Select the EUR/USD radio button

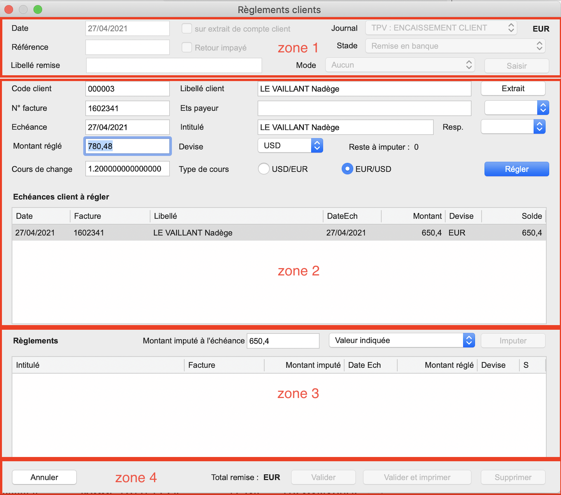pyautogui.click(x=347, y=169)
